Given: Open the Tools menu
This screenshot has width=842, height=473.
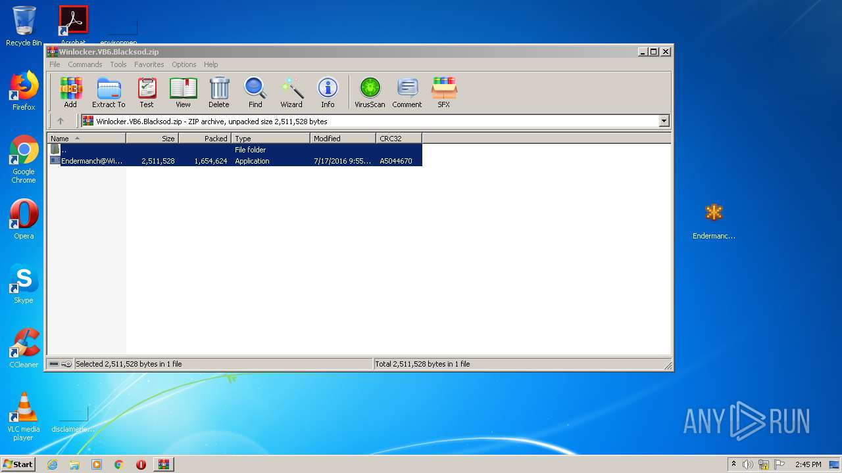Looking at the screenshot, I should 118,64.
